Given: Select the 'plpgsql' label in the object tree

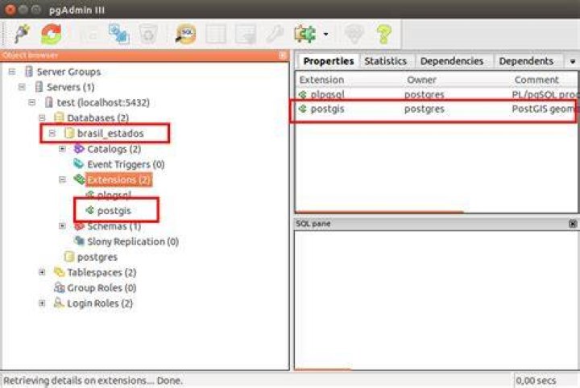Looking at the screenshot, I should [114, 195].
